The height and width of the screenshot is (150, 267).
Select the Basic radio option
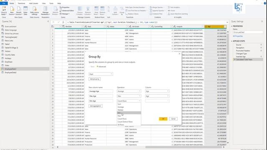92,67
